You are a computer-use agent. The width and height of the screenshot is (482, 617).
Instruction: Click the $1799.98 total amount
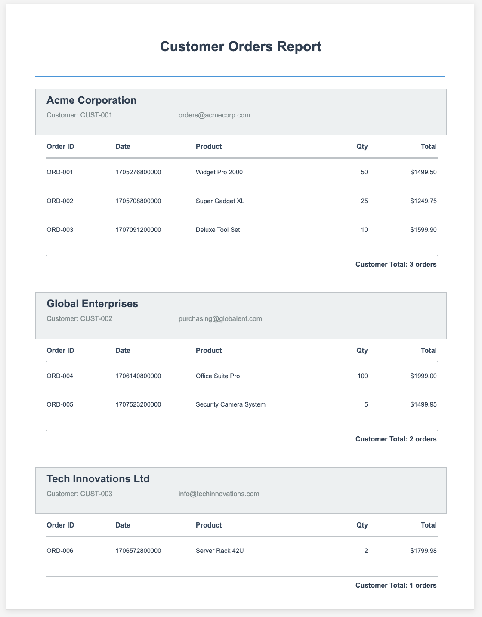(x=423, y=551)
